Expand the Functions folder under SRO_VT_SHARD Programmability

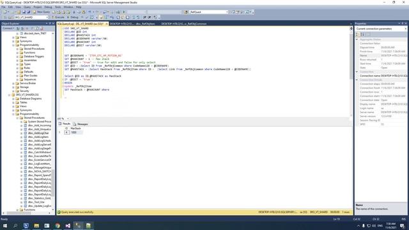[17, 52]
